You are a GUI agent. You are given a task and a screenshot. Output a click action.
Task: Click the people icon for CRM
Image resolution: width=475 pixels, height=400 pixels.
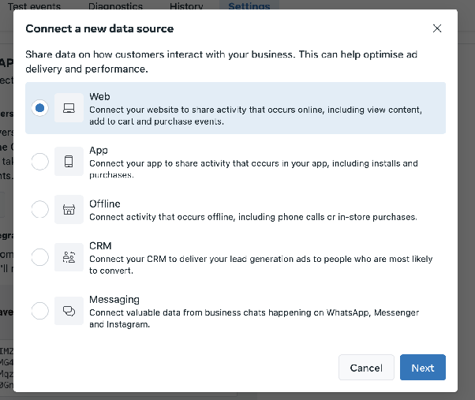click(69, 257)
